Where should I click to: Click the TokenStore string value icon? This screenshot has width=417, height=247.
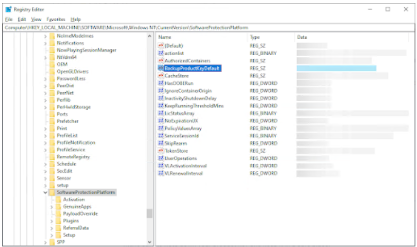(161, 151)
